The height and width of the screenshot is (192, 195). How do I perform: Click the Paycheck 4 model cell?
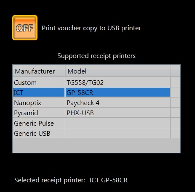(118, 103)
